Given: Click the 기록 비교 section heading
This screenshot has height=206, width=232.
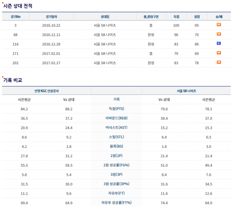Looking at the screenshot, I should pyautogui.click(x=13, y=80).
